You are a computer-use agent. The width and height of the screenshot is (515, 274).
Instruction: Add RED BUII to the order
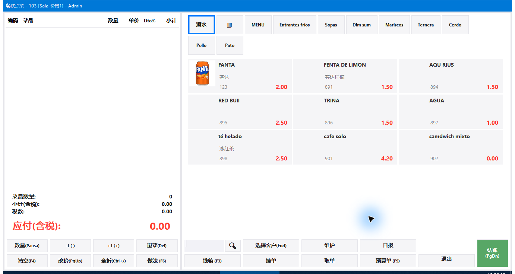tap(240, 112)
